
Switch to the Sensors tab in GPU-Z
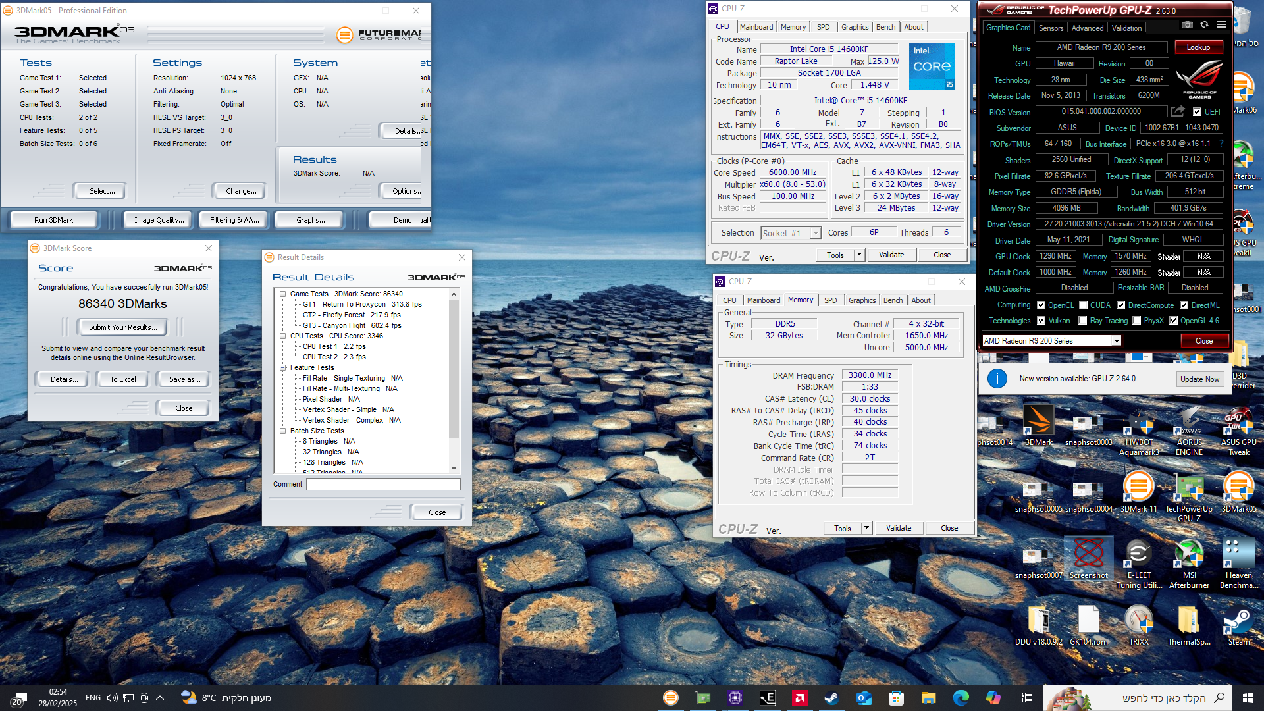click(x=1051, y=28)
